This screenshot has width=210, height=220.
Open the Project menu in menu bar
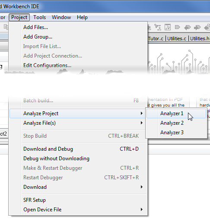coord(19,17)
